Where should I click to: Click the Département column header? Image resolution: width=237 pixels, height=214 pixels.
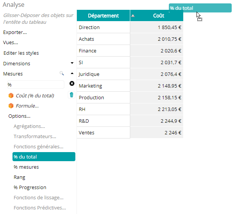tap(103, 15)
